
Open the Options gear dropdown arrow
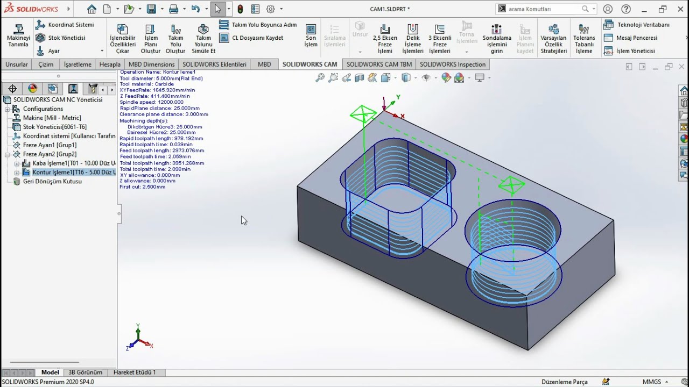tap(281, 9)
